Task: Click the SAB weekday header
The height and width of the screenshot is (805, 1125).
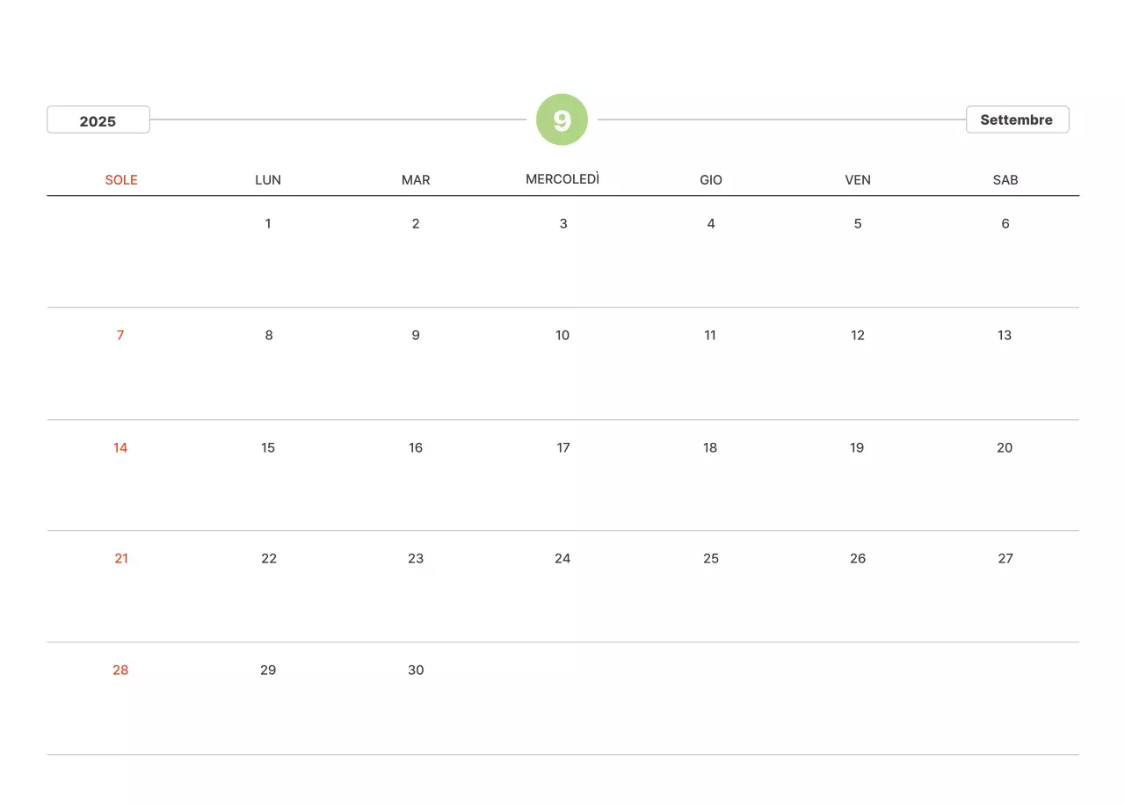Action: coord(1005,180)
